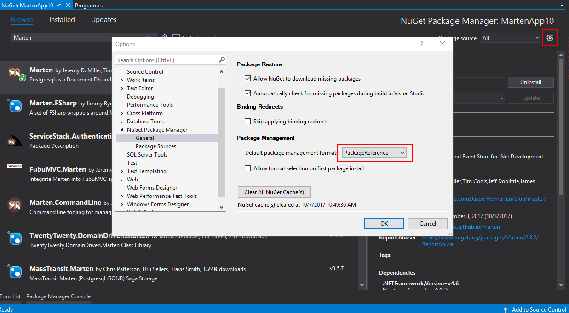Image resolution: width=569 pixels, height=313 pixels.
Task: Expand the Source Control tree node
Action: point(122,72)
